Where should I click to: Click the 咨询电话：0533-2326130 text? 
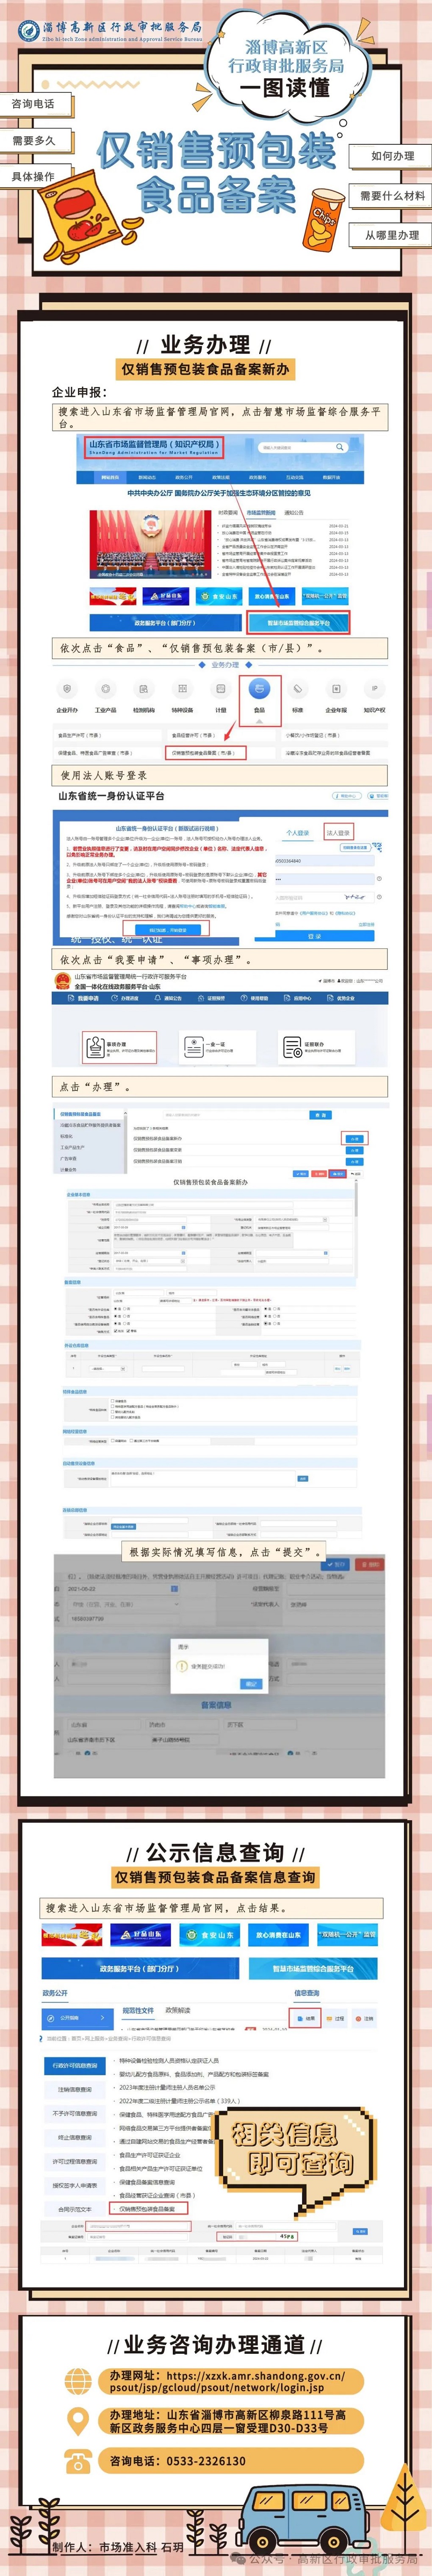coord(178,2461)
